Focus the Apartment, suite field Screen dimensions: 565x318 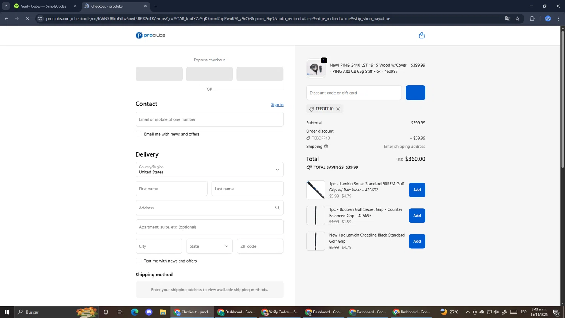point(209,227)
